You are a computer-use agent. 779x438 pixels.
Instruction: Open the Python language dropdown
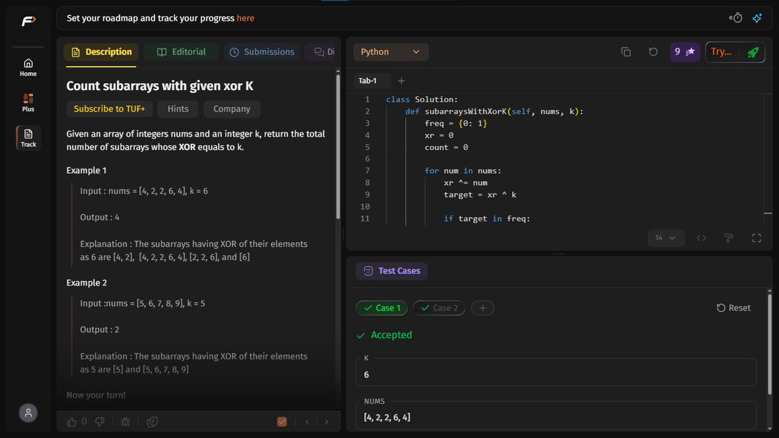pyautogui.click(x=391, y=52)
